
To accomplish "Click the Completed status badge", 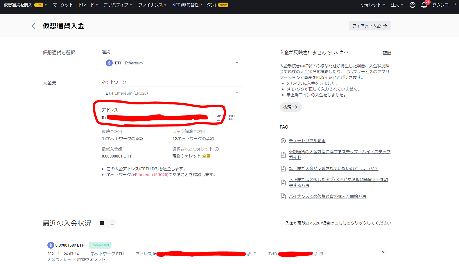I will [x=100, y=245].
